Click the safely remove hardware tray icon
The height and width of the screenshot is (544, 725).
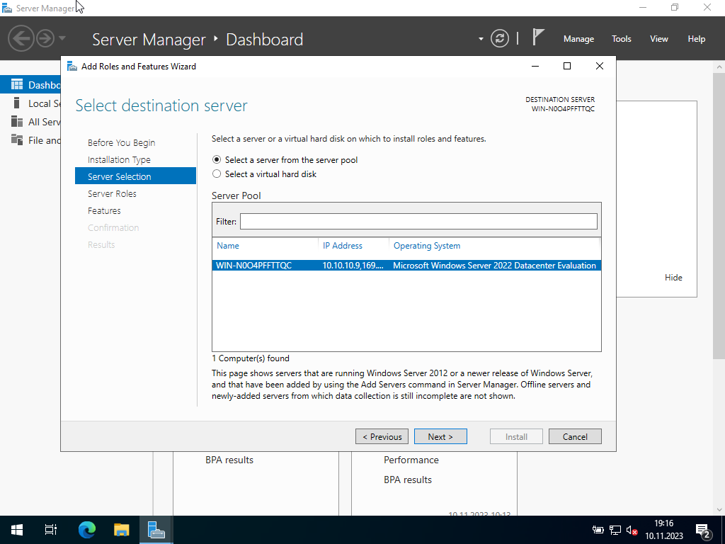pos(598,530)
